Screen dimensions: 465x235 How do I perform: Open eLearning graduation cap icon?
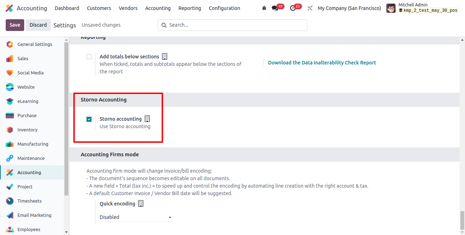[10, 101]
